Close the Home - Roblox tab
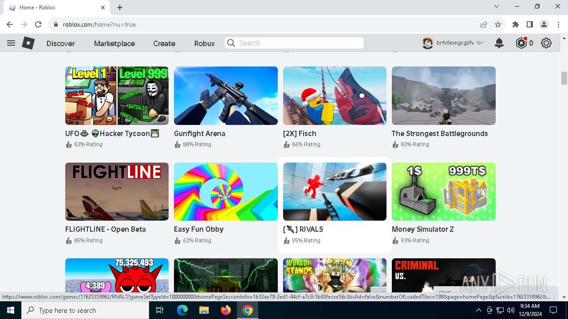Viewport: 568px width, 319px height. pos(103,8)
